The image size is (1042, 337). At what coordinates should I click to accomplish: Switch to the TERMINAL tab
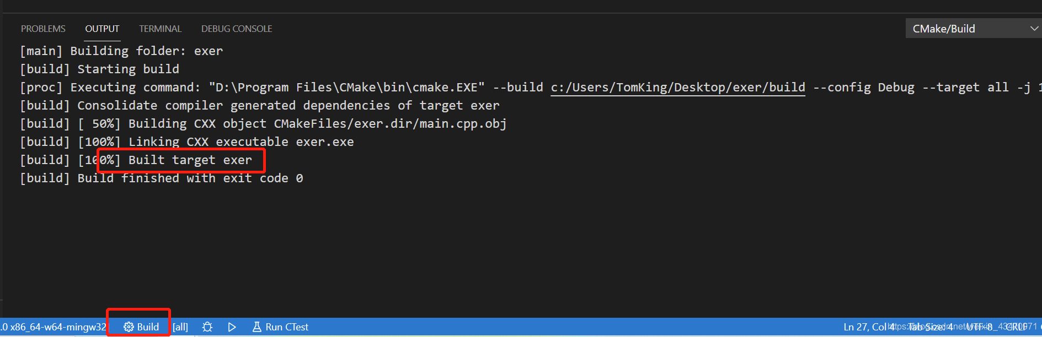pos(160,28)
